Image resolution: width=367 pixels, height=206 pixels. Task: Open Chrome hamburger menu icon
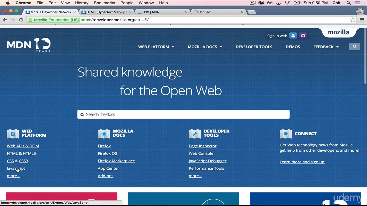click(362, 20)
